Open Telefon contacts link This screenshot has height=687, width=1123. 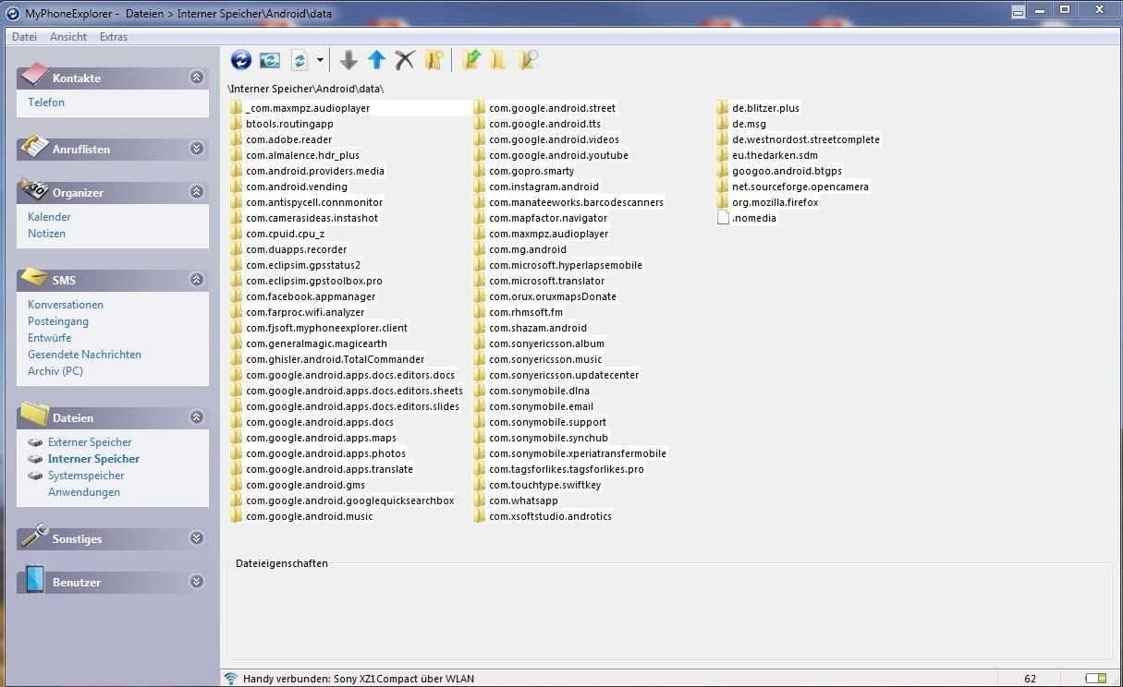click(46, 102)
